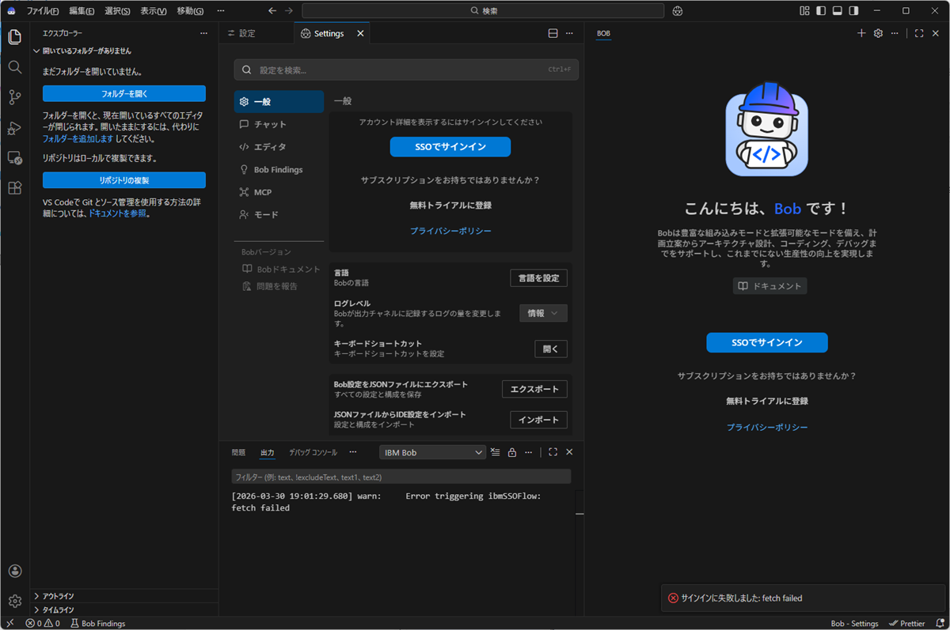The height and width of the screenshot is (630, 950).
Task: Show more menu bar items via ellipsis
Action: [x=220, y=11]
